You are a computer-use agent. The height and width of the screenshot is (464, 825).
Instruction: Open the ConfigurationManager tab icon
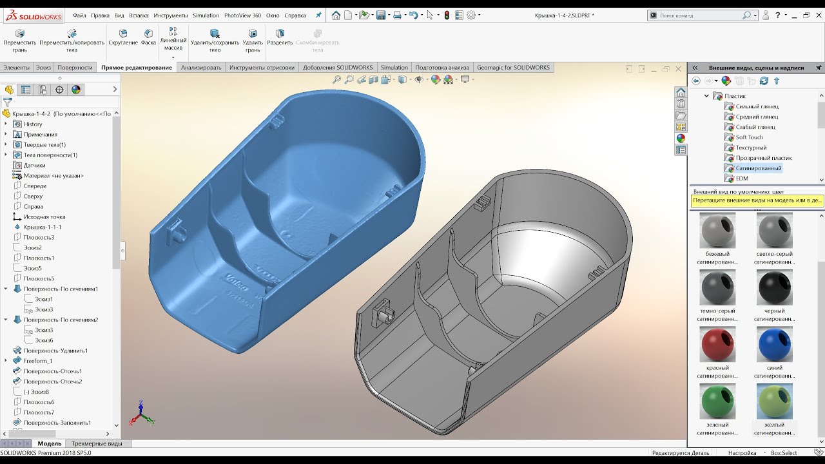(43, 90)
